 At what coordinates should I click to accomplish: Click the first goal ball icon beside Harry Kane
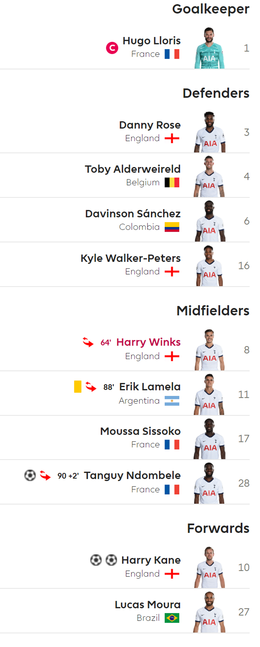click(96, 560)
